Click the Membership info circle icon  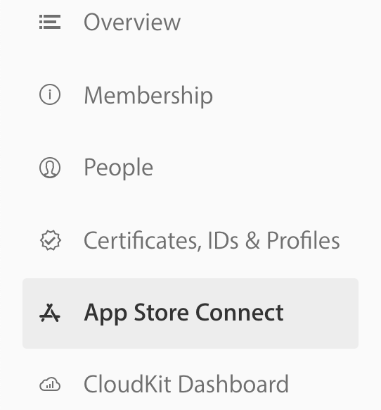click(50, 94)
